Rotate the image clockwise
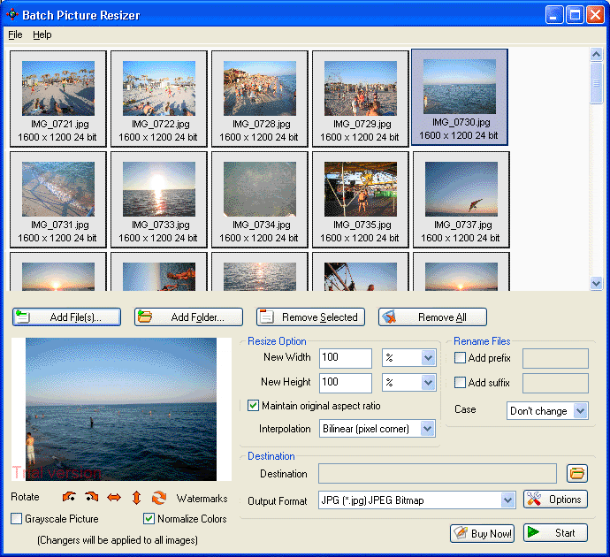This screenshot has width=610, height=557. tap(91, 498)
